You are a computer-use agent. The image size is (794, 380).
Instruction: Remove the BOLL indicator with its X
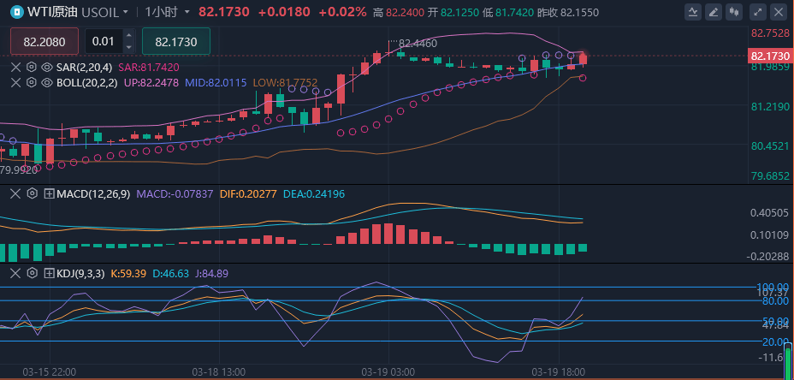pyautogui.click(x=16, y=82)
